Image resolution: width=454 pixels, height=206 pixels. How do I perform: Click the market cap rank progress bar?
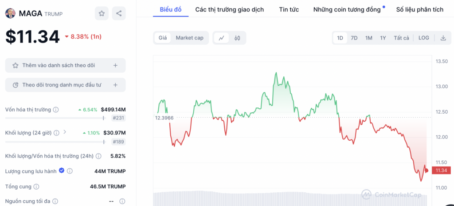[x=55, y=118]
